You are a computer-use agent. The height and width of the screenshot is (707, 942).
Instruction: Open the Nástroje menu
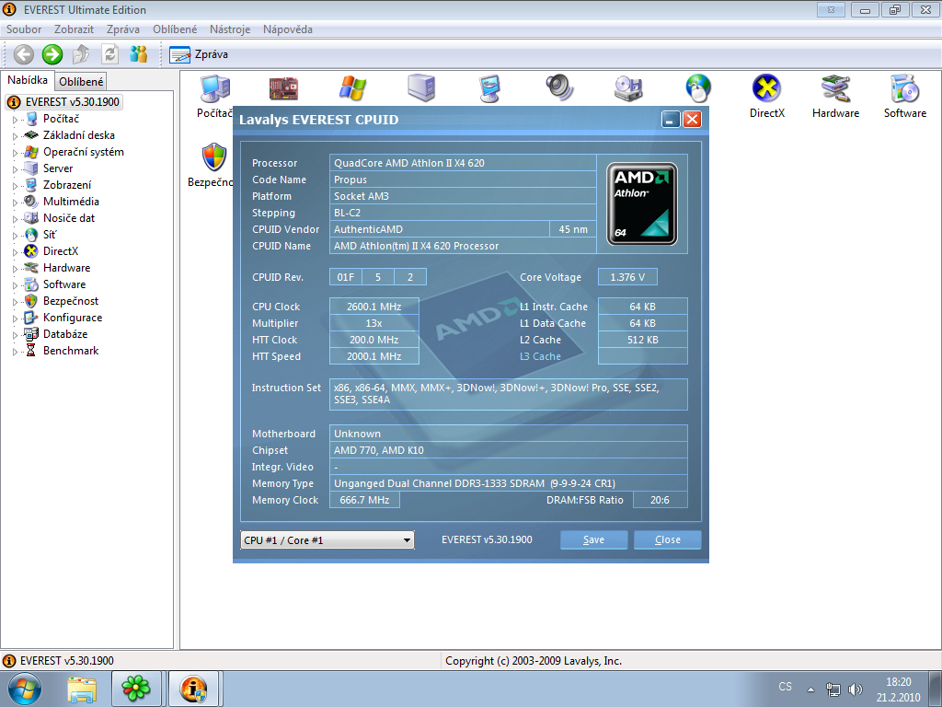pyautogui.click(x=230, y=29)
